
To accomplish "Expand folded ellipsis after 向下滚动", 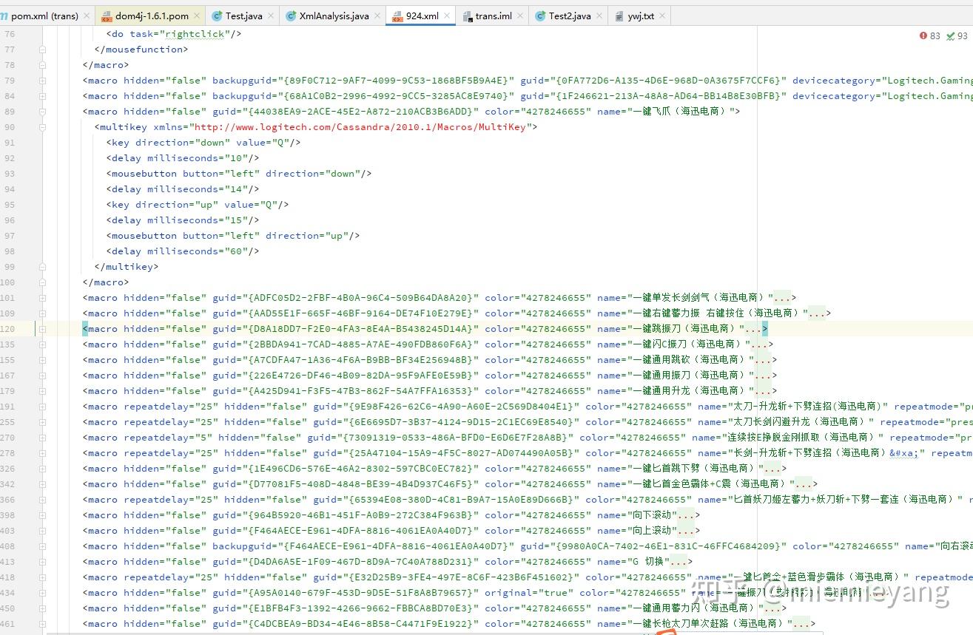I will click(686, 515).
